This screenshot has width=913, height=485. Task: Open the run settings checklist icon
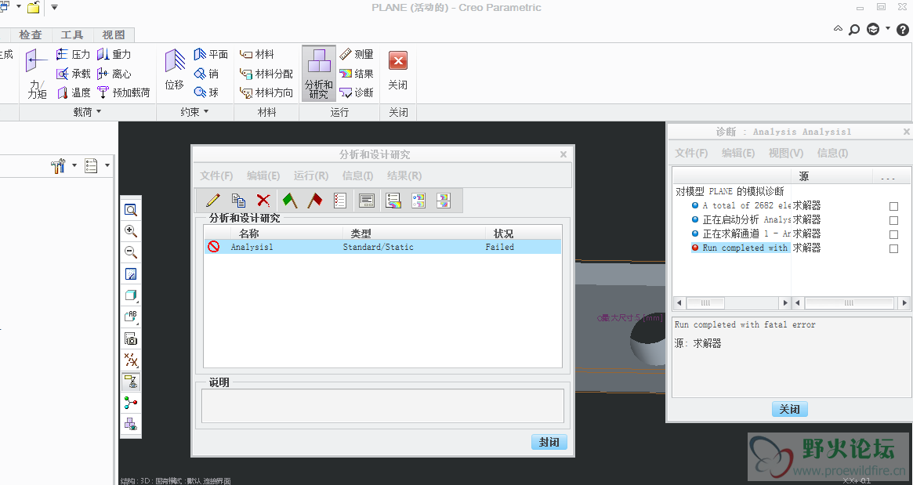click(x=340, y=201)
